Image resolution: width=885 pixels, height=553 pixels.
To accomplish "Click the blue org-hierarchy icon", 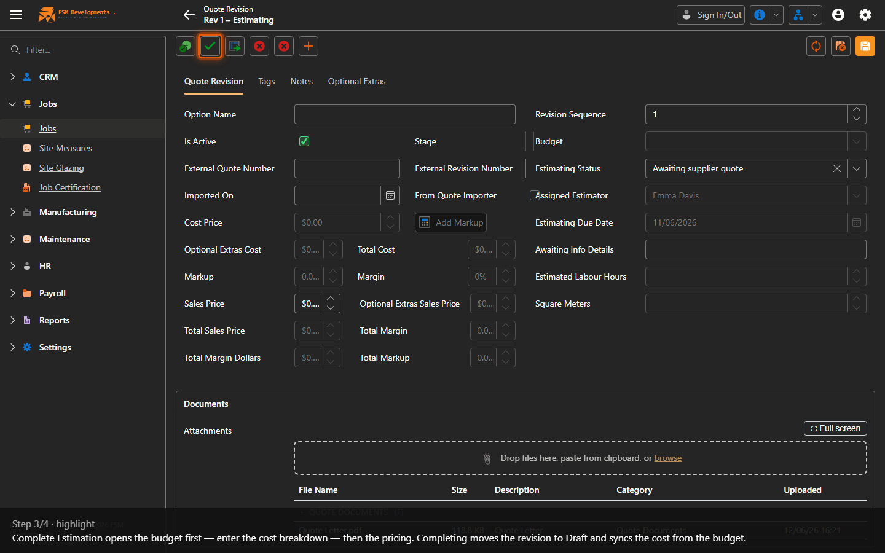I will pos(798,15).
